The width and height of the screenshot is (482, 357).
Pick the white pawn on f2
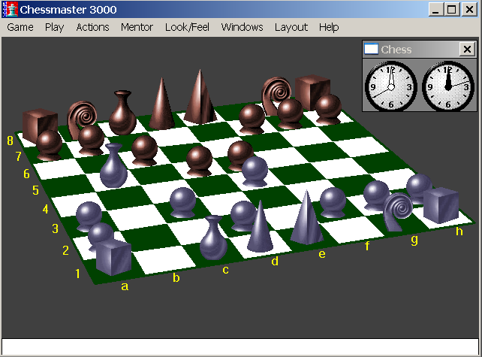[333, 202]
